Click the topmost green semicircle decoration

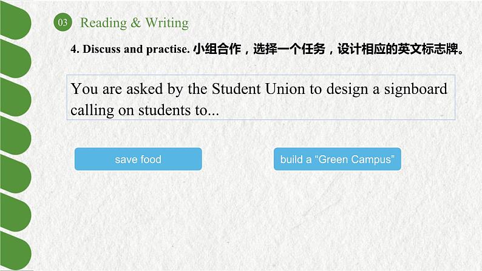[15, 20]
